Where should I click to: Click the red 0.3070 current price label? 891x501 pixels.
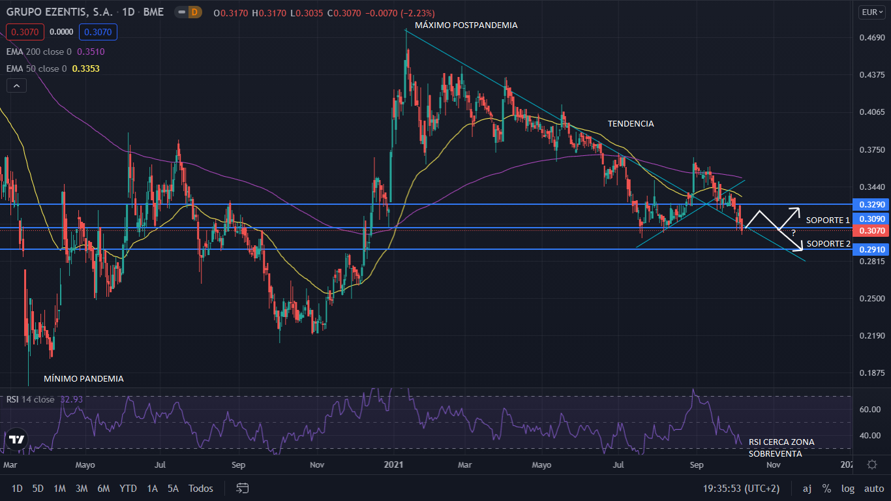[871, 231]
